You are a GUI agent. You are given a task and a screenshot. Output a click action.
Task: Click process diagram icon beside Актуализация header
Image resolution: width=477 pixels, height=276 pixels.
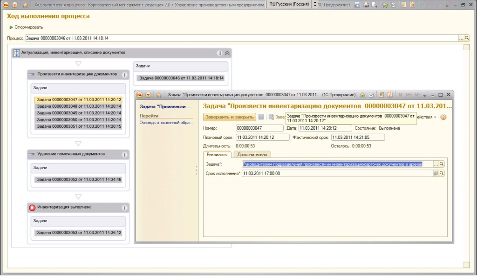[16, 53]
